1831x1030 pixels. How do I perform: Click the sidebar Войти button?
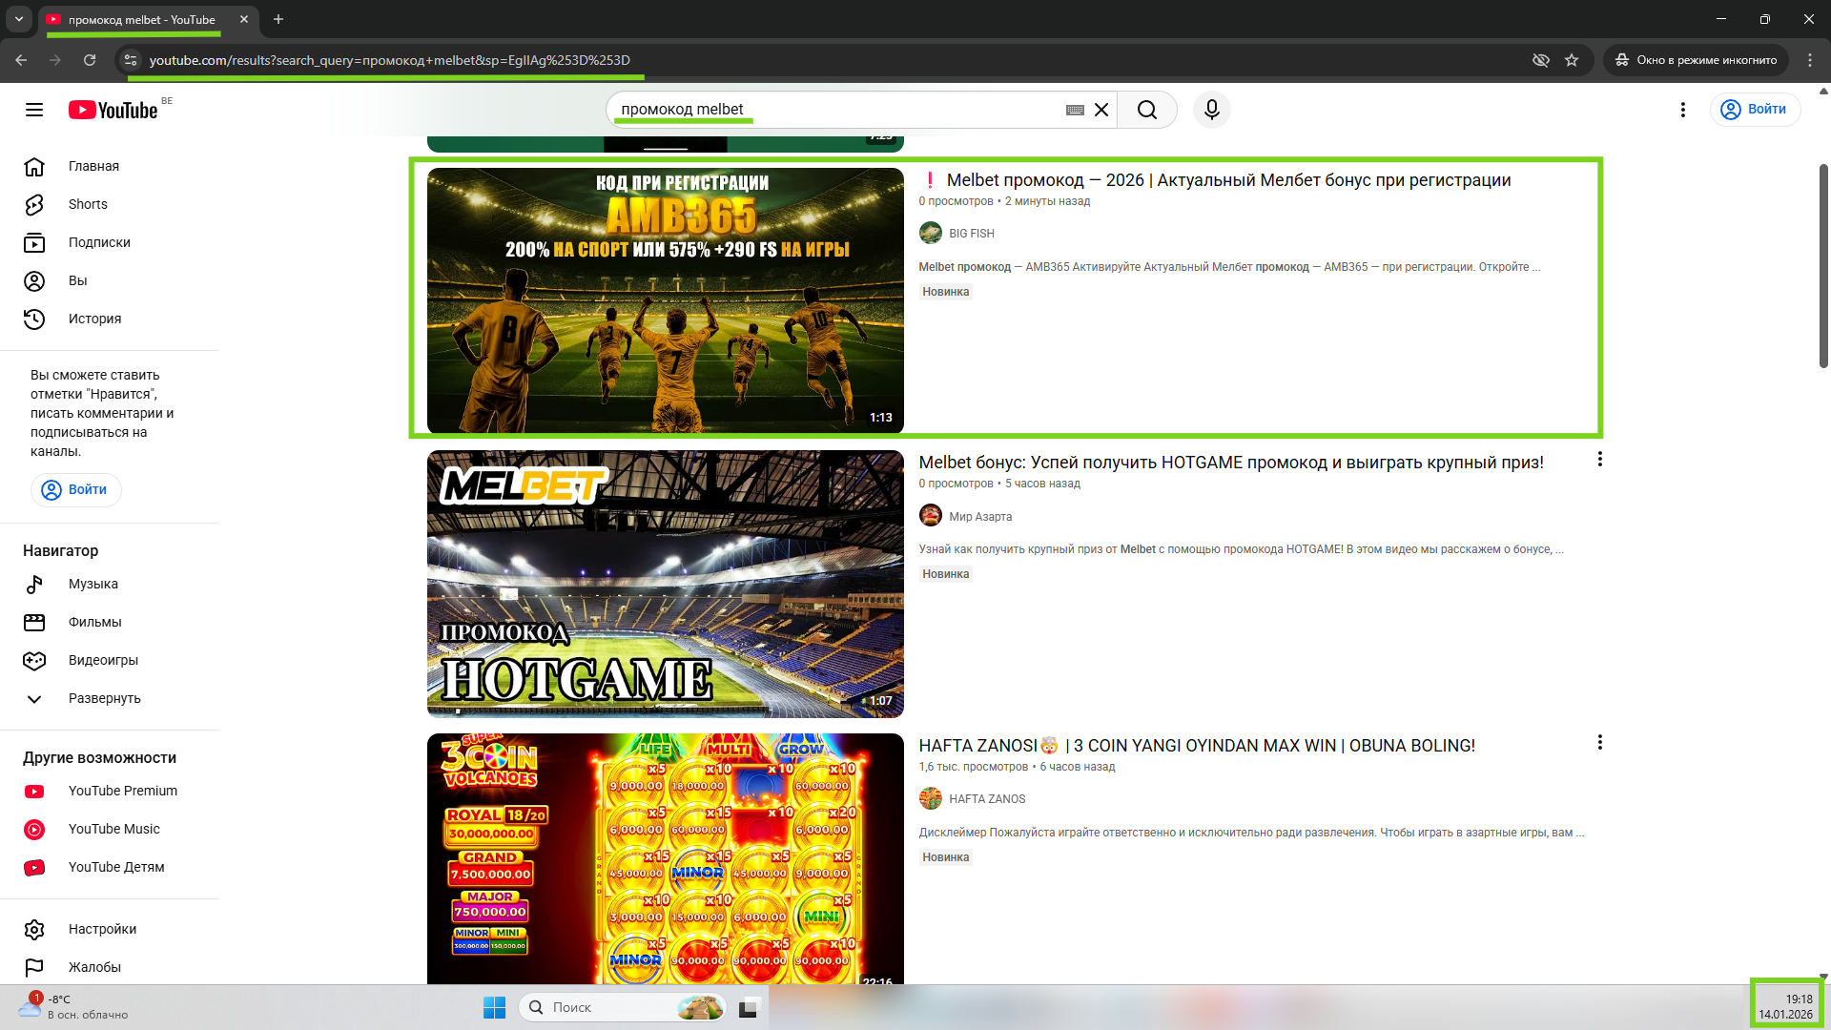76,489
